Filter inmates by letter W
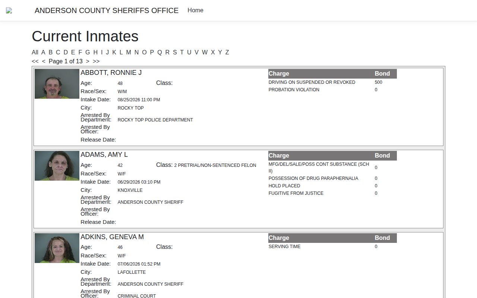Screen dimensions: 477x298 pyautogui.click(x=205, y=52)
